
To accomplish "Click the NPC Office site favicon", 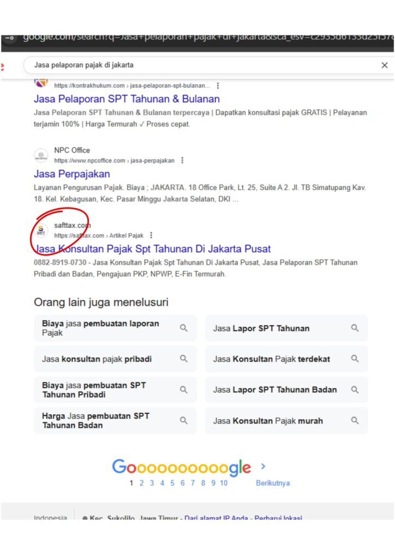I will click(x=41, y=156).
